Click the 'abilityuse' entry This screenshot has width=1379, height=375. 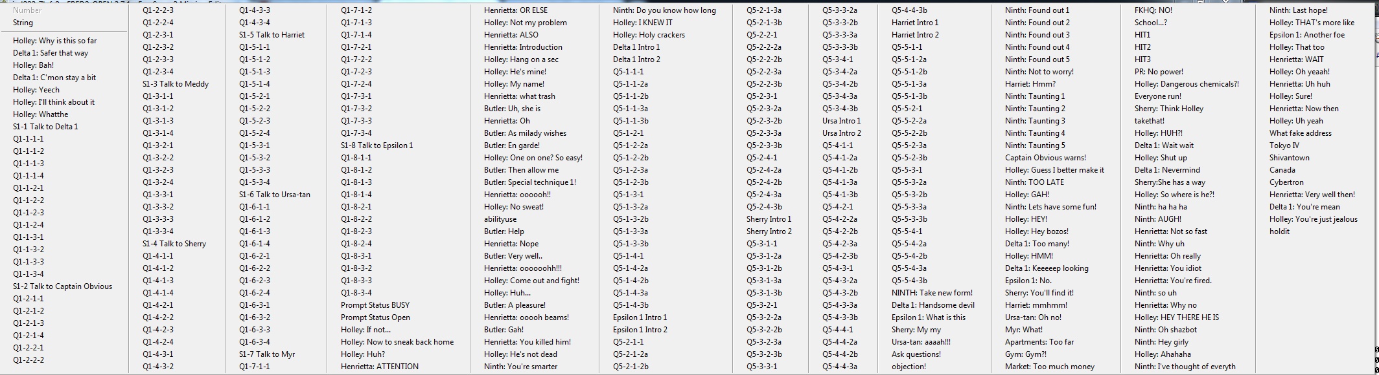click(x=500, y=219)
